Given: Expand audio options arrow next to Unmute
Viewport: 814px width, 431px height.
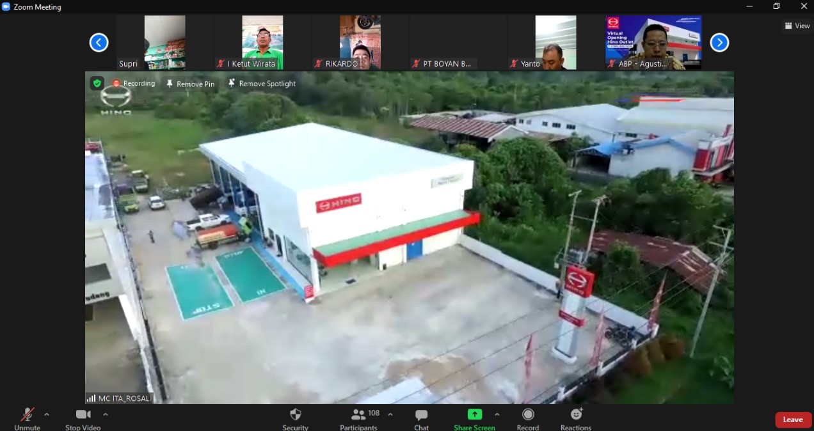Looking at the screenshot, I should pyautogui.click(x=47, y=414).
